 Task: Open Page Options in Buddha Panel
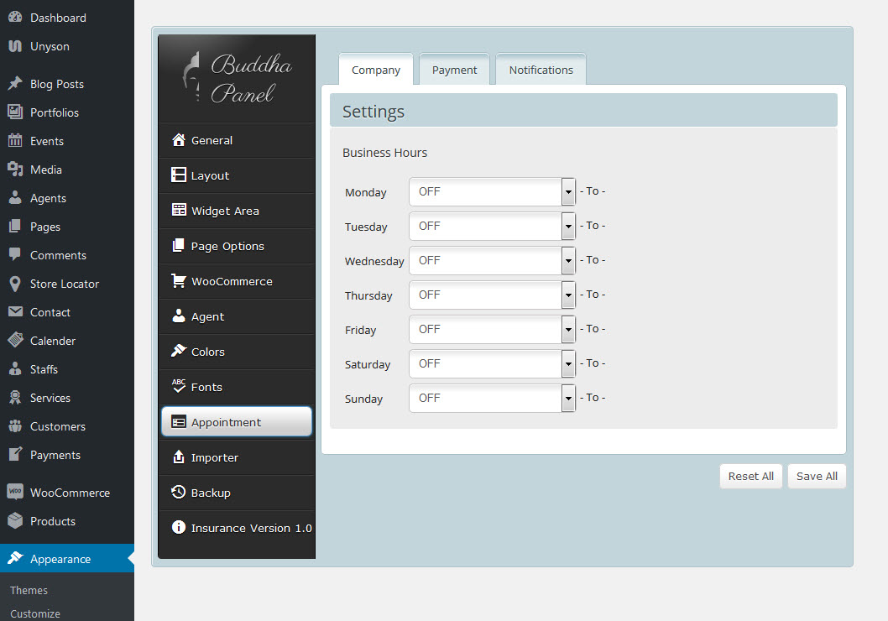[237, 246]
